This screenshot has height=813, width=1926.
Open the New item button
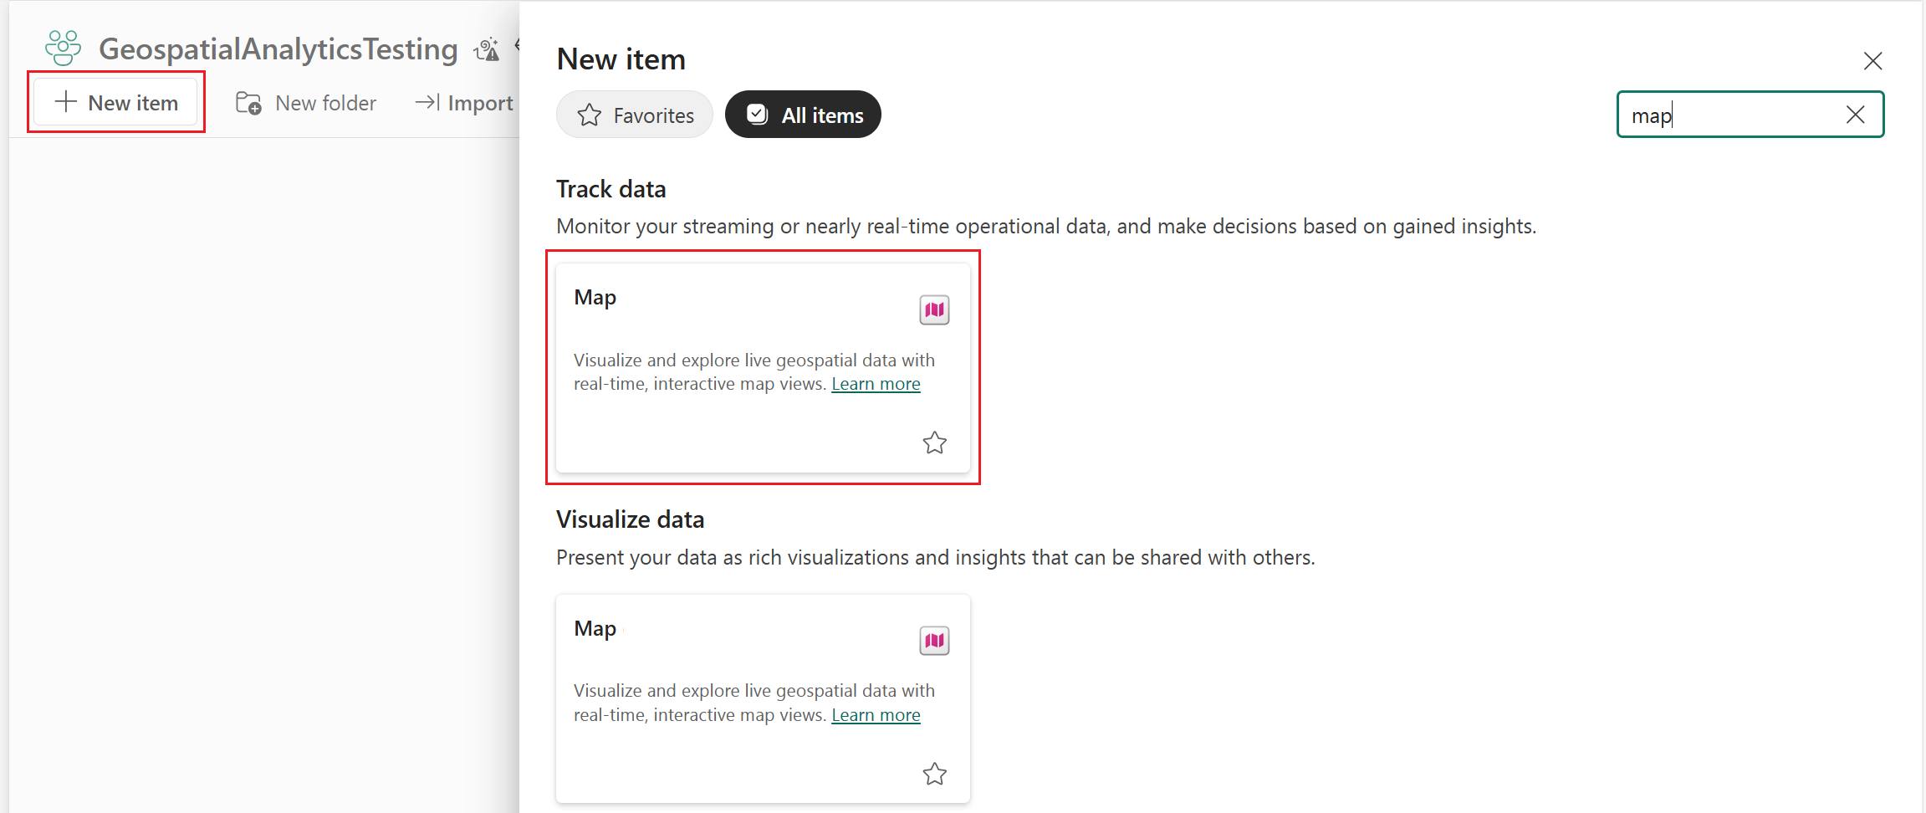point(116,102)
